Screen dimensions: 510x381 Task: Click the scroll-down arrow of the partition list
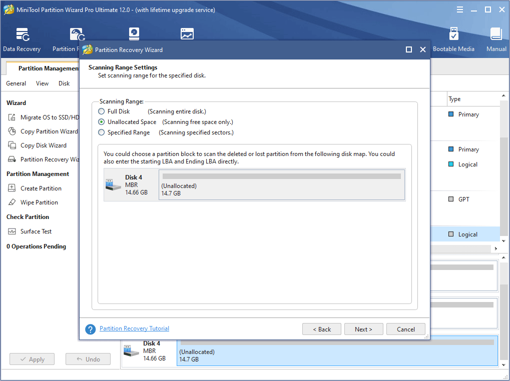504,240
